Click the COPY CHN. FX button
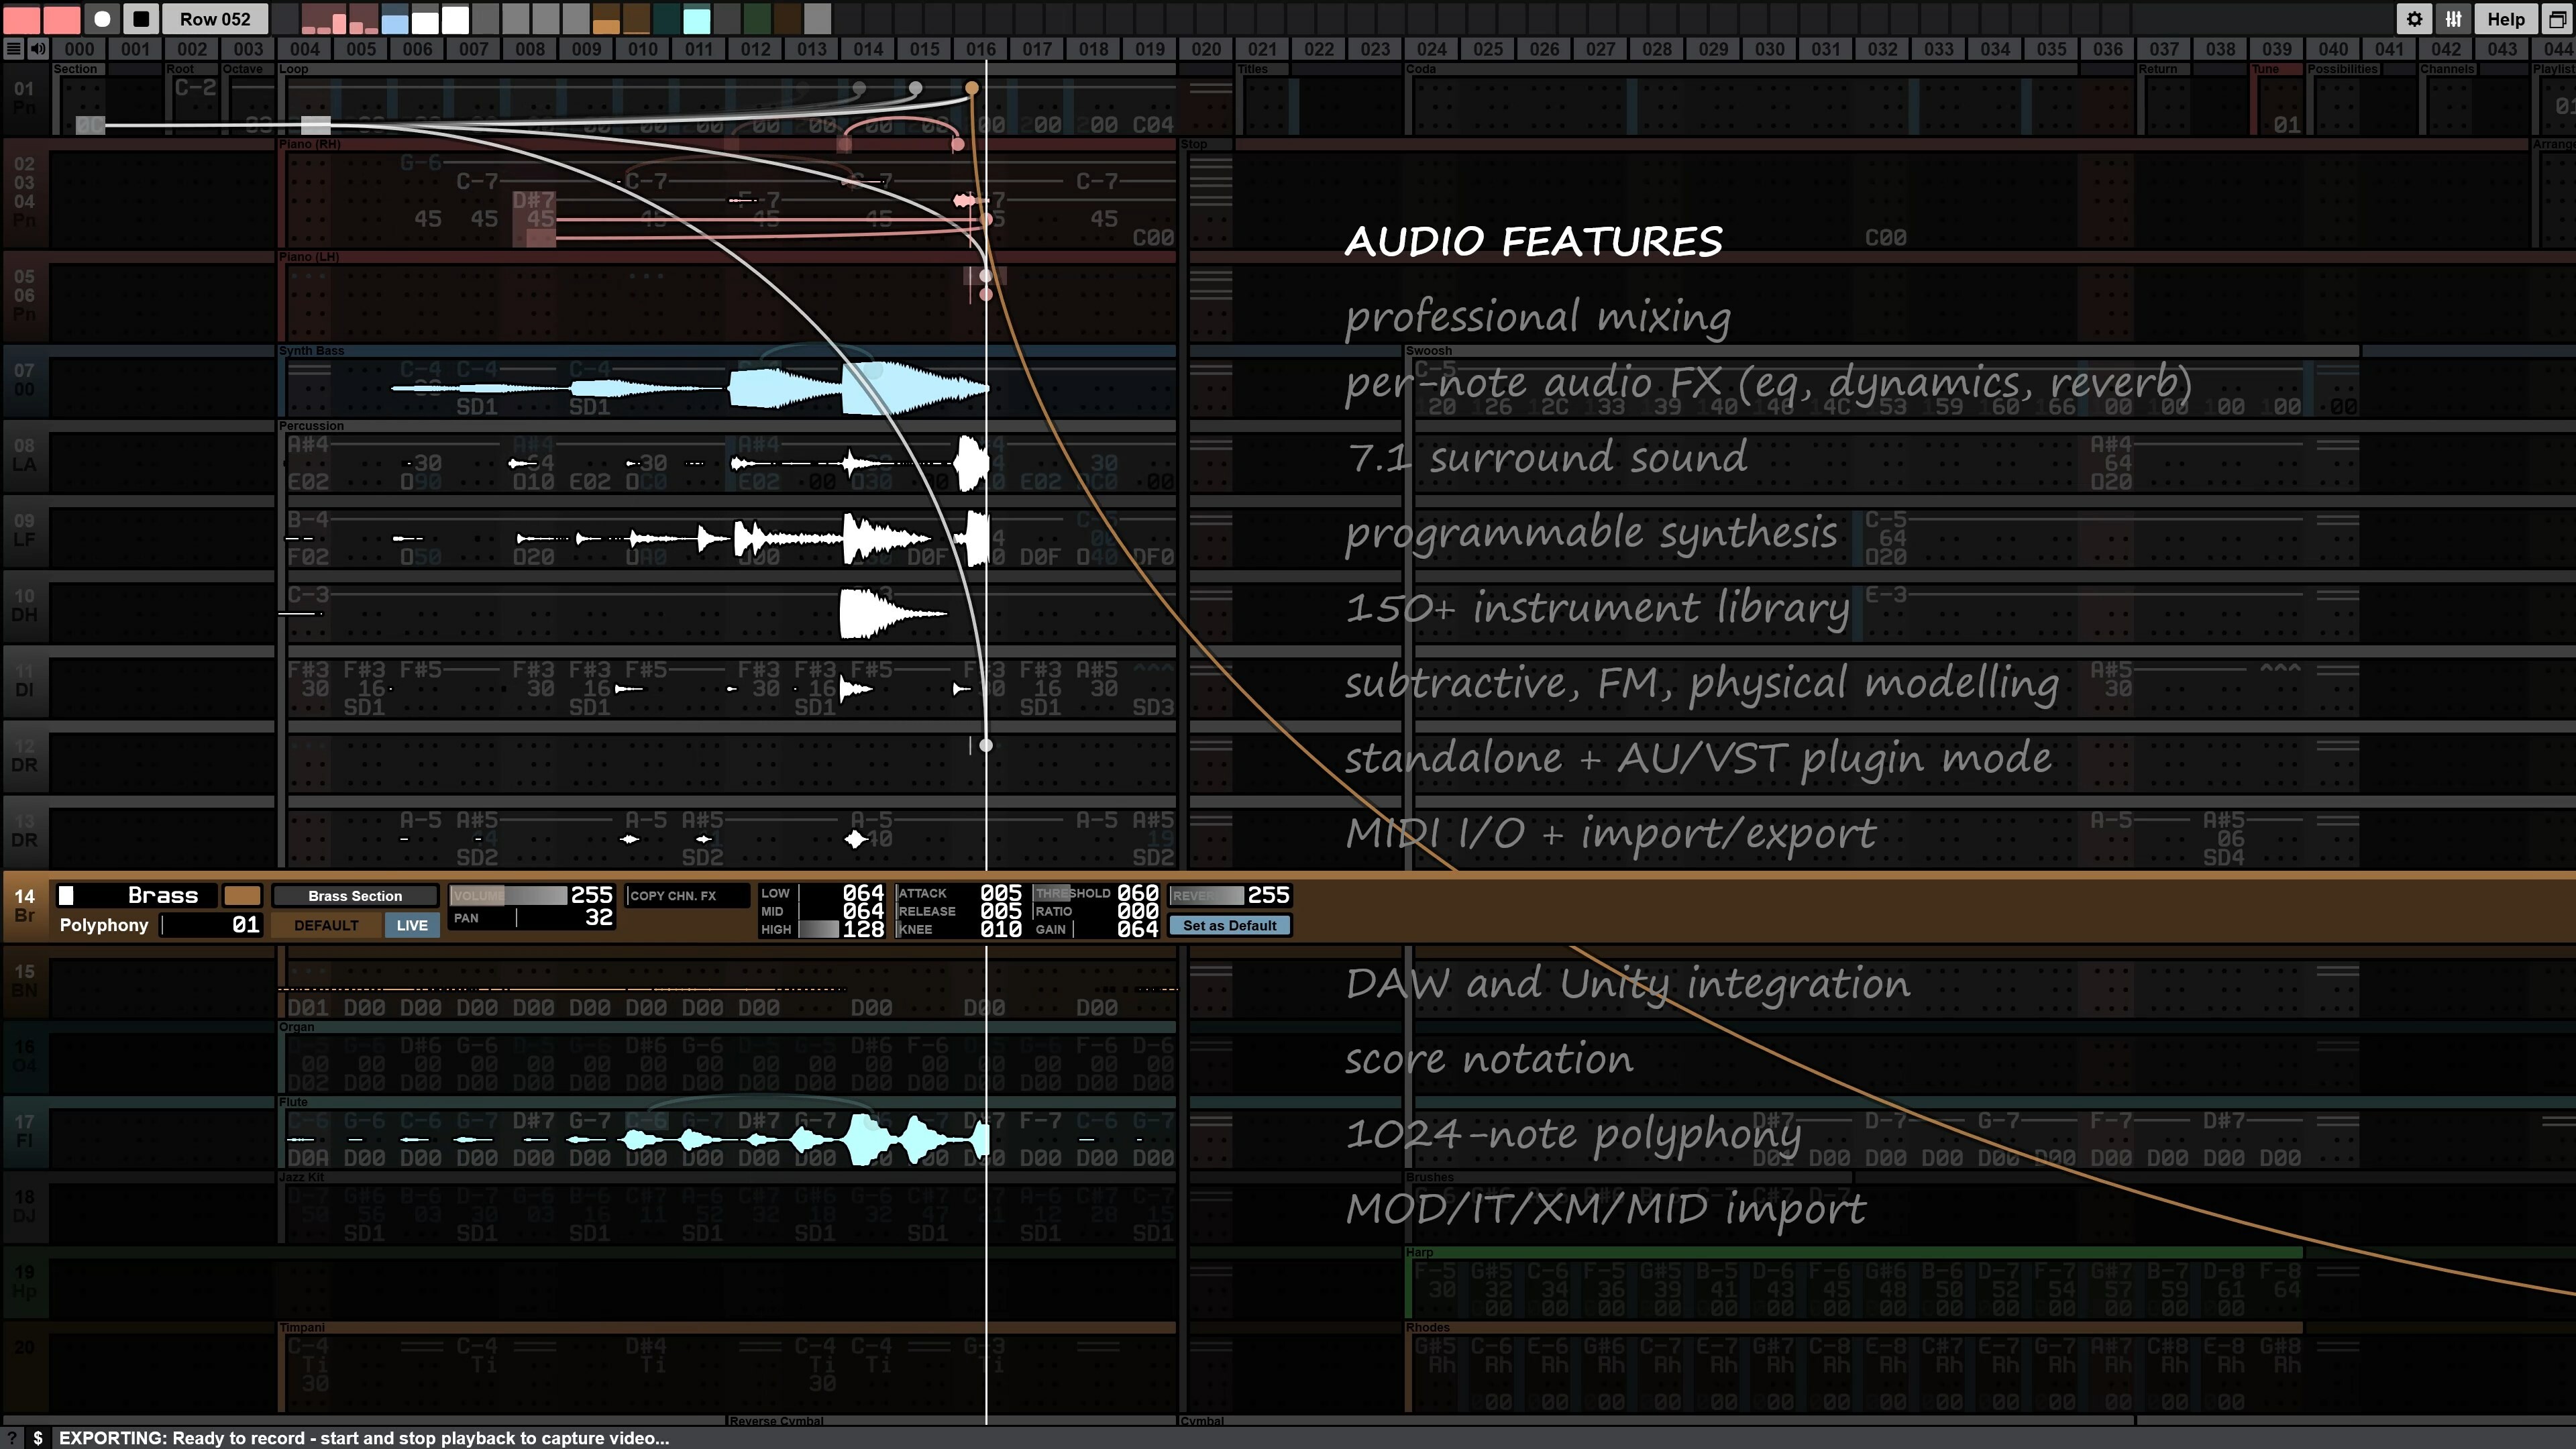This screenshot has width=2576, height=1449. tap(687, 896)
